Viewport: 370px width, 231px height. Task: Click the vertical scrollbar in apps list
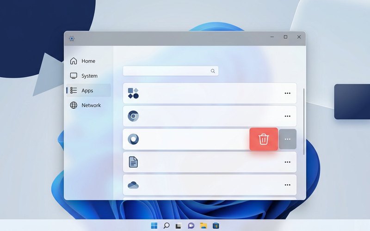[304, 122]
